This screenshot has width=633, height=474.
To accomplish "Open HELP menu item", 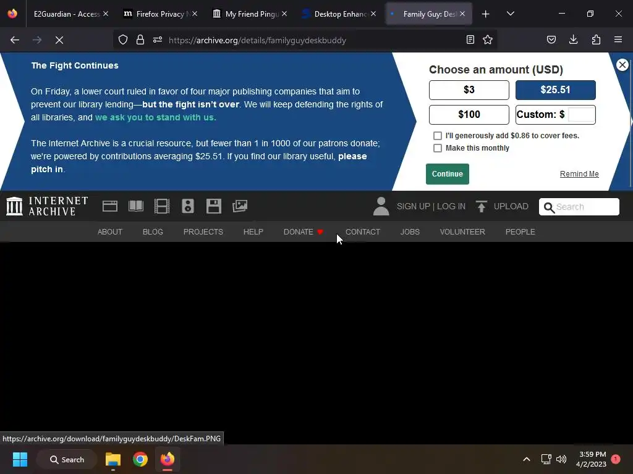I will coord(253,232).
